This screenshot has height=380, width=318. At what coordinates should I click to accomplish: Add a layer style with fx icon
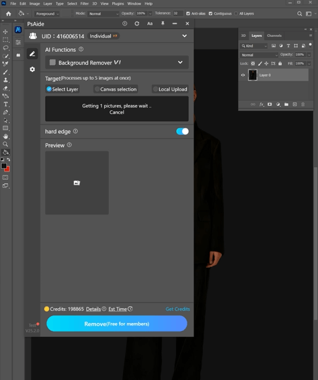pyautogui.click(x=262, y=104)
